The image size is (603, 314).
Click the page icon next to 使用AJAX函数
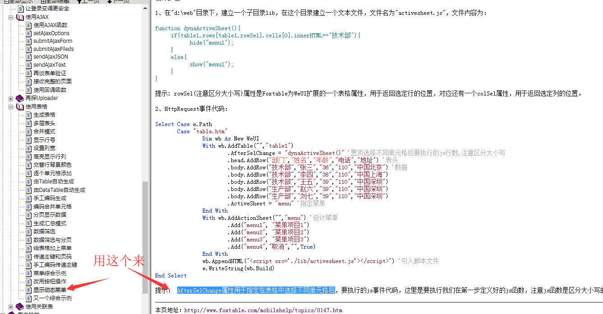(x=29, y=25)
